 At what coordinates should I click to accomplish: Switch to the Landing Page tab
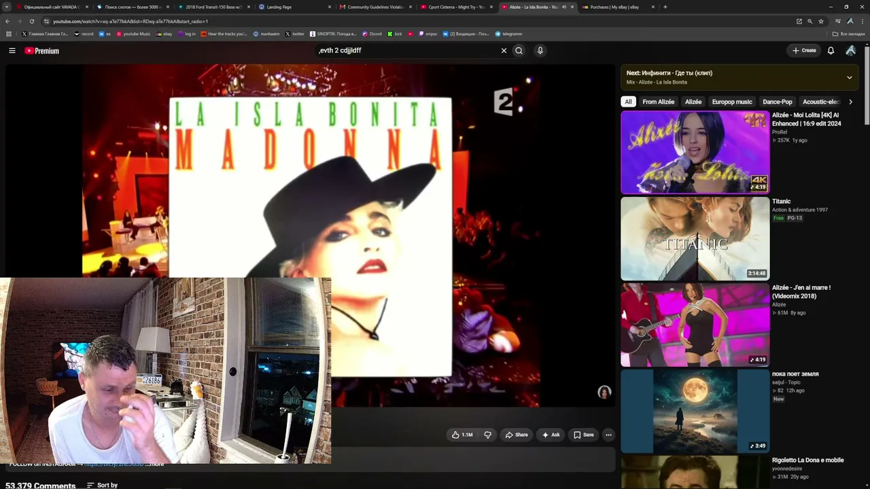pyautogui.click(x=294, y=7)
